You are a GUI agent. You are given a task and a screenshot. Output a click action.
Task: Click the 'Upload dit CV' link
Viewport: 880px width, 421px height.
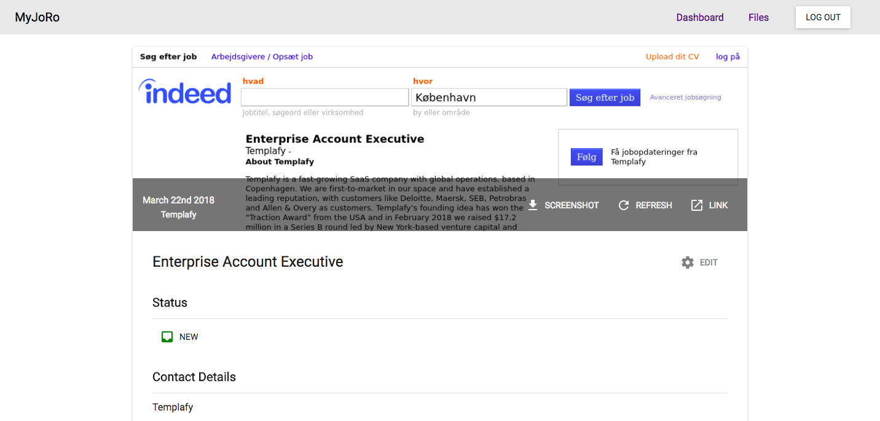[x=672, y=57]
